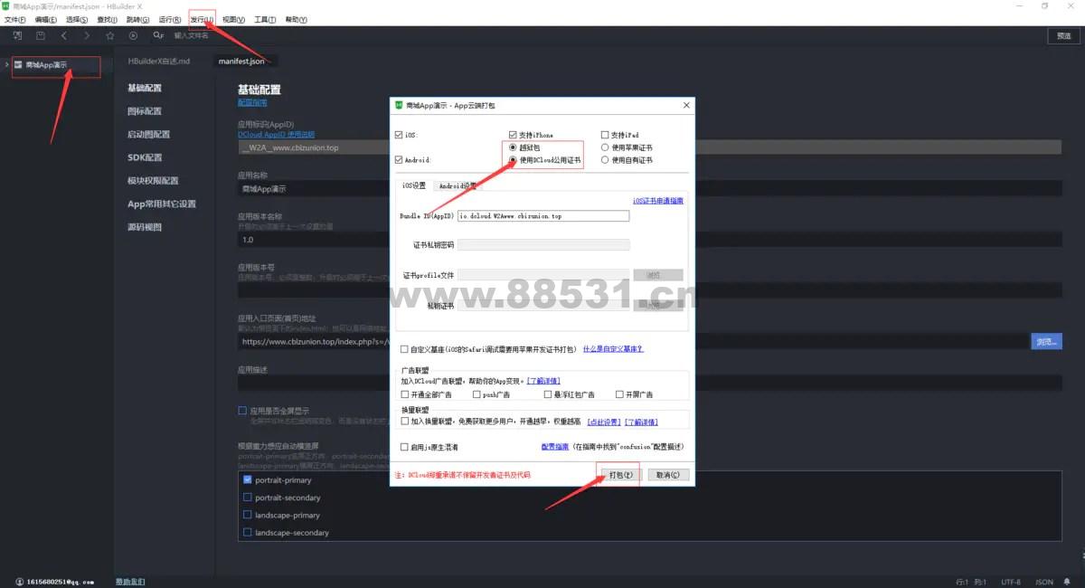1085x588 pixels.
Task: Select 使用自有证书 radio option
Action: [605, 160]
